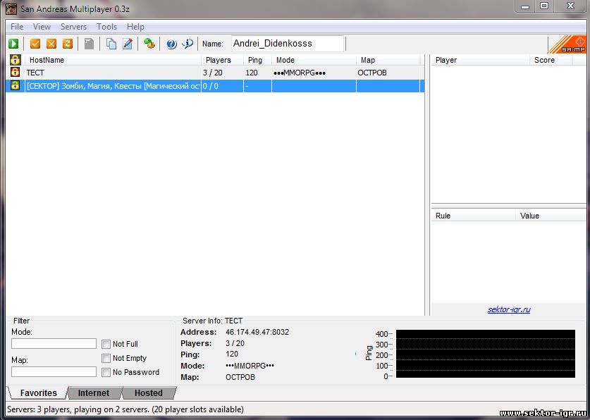Click the status bar server count text
590x420 pixels.
(125, 409)
